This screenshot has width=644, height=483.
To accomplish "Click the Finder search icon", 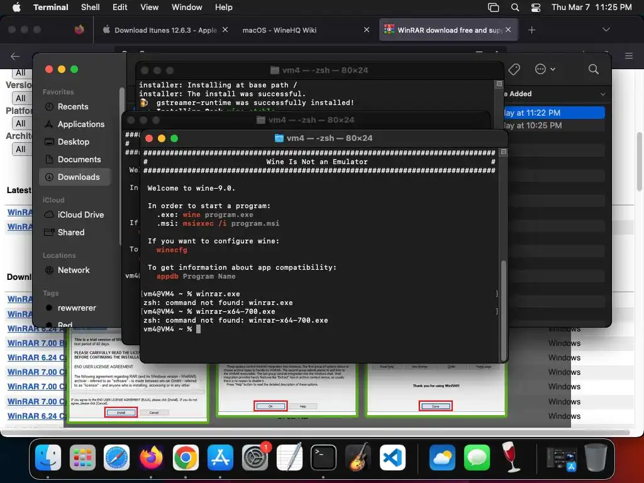I will [593, 69].
